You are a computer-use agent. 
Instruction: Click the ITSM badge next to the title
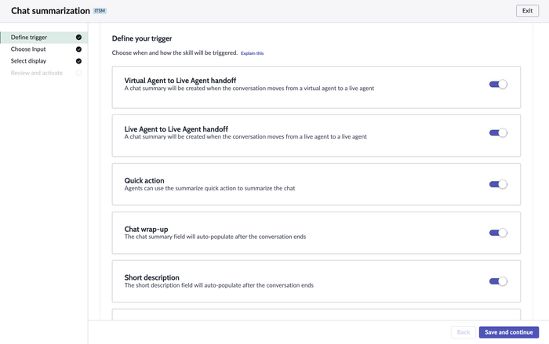[100, 11]
